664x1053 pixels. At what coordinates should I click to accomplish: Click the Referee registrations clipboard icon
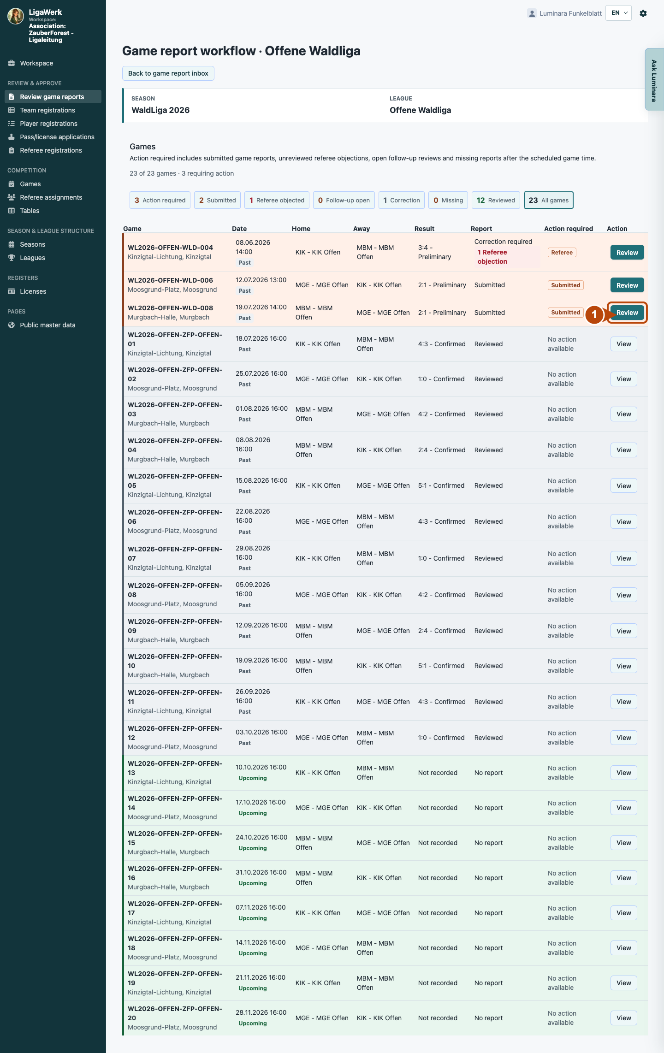tap(12, 150)
